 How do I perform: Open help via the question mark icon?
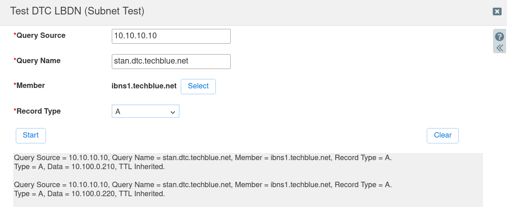[x=499, y=37]
